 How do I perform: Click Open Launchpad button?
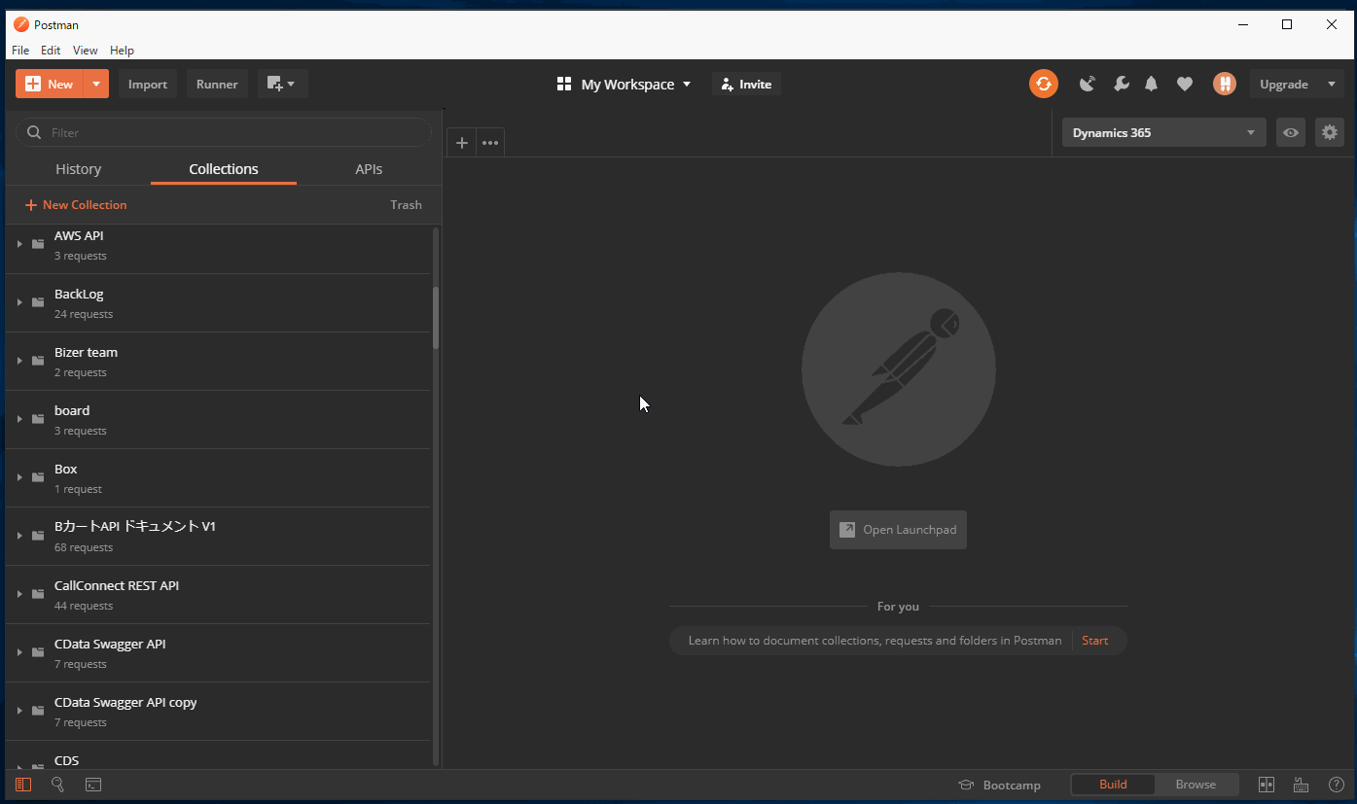point(898,530)
